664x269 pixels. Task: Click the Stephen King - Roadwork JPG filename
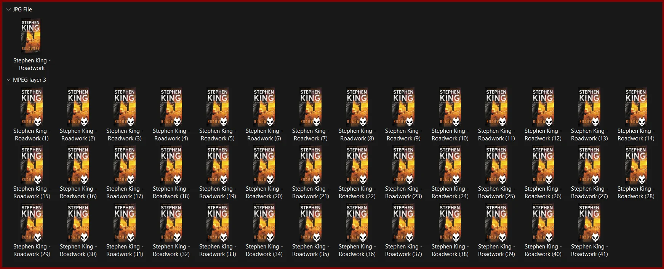pos(32,64)
